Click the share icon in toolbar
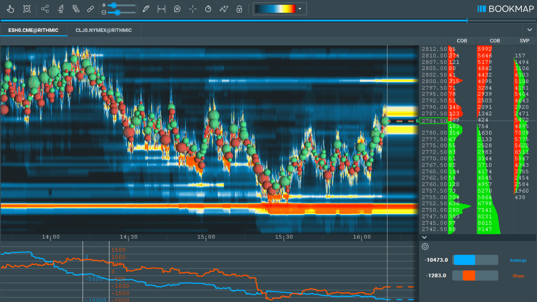 point(45,9)
